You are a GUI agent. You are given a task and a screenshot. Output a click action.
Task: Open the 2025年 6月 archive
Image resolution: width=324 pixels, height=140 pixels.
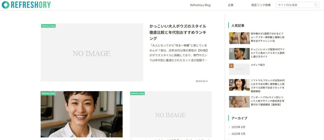[x=238, y=127]
